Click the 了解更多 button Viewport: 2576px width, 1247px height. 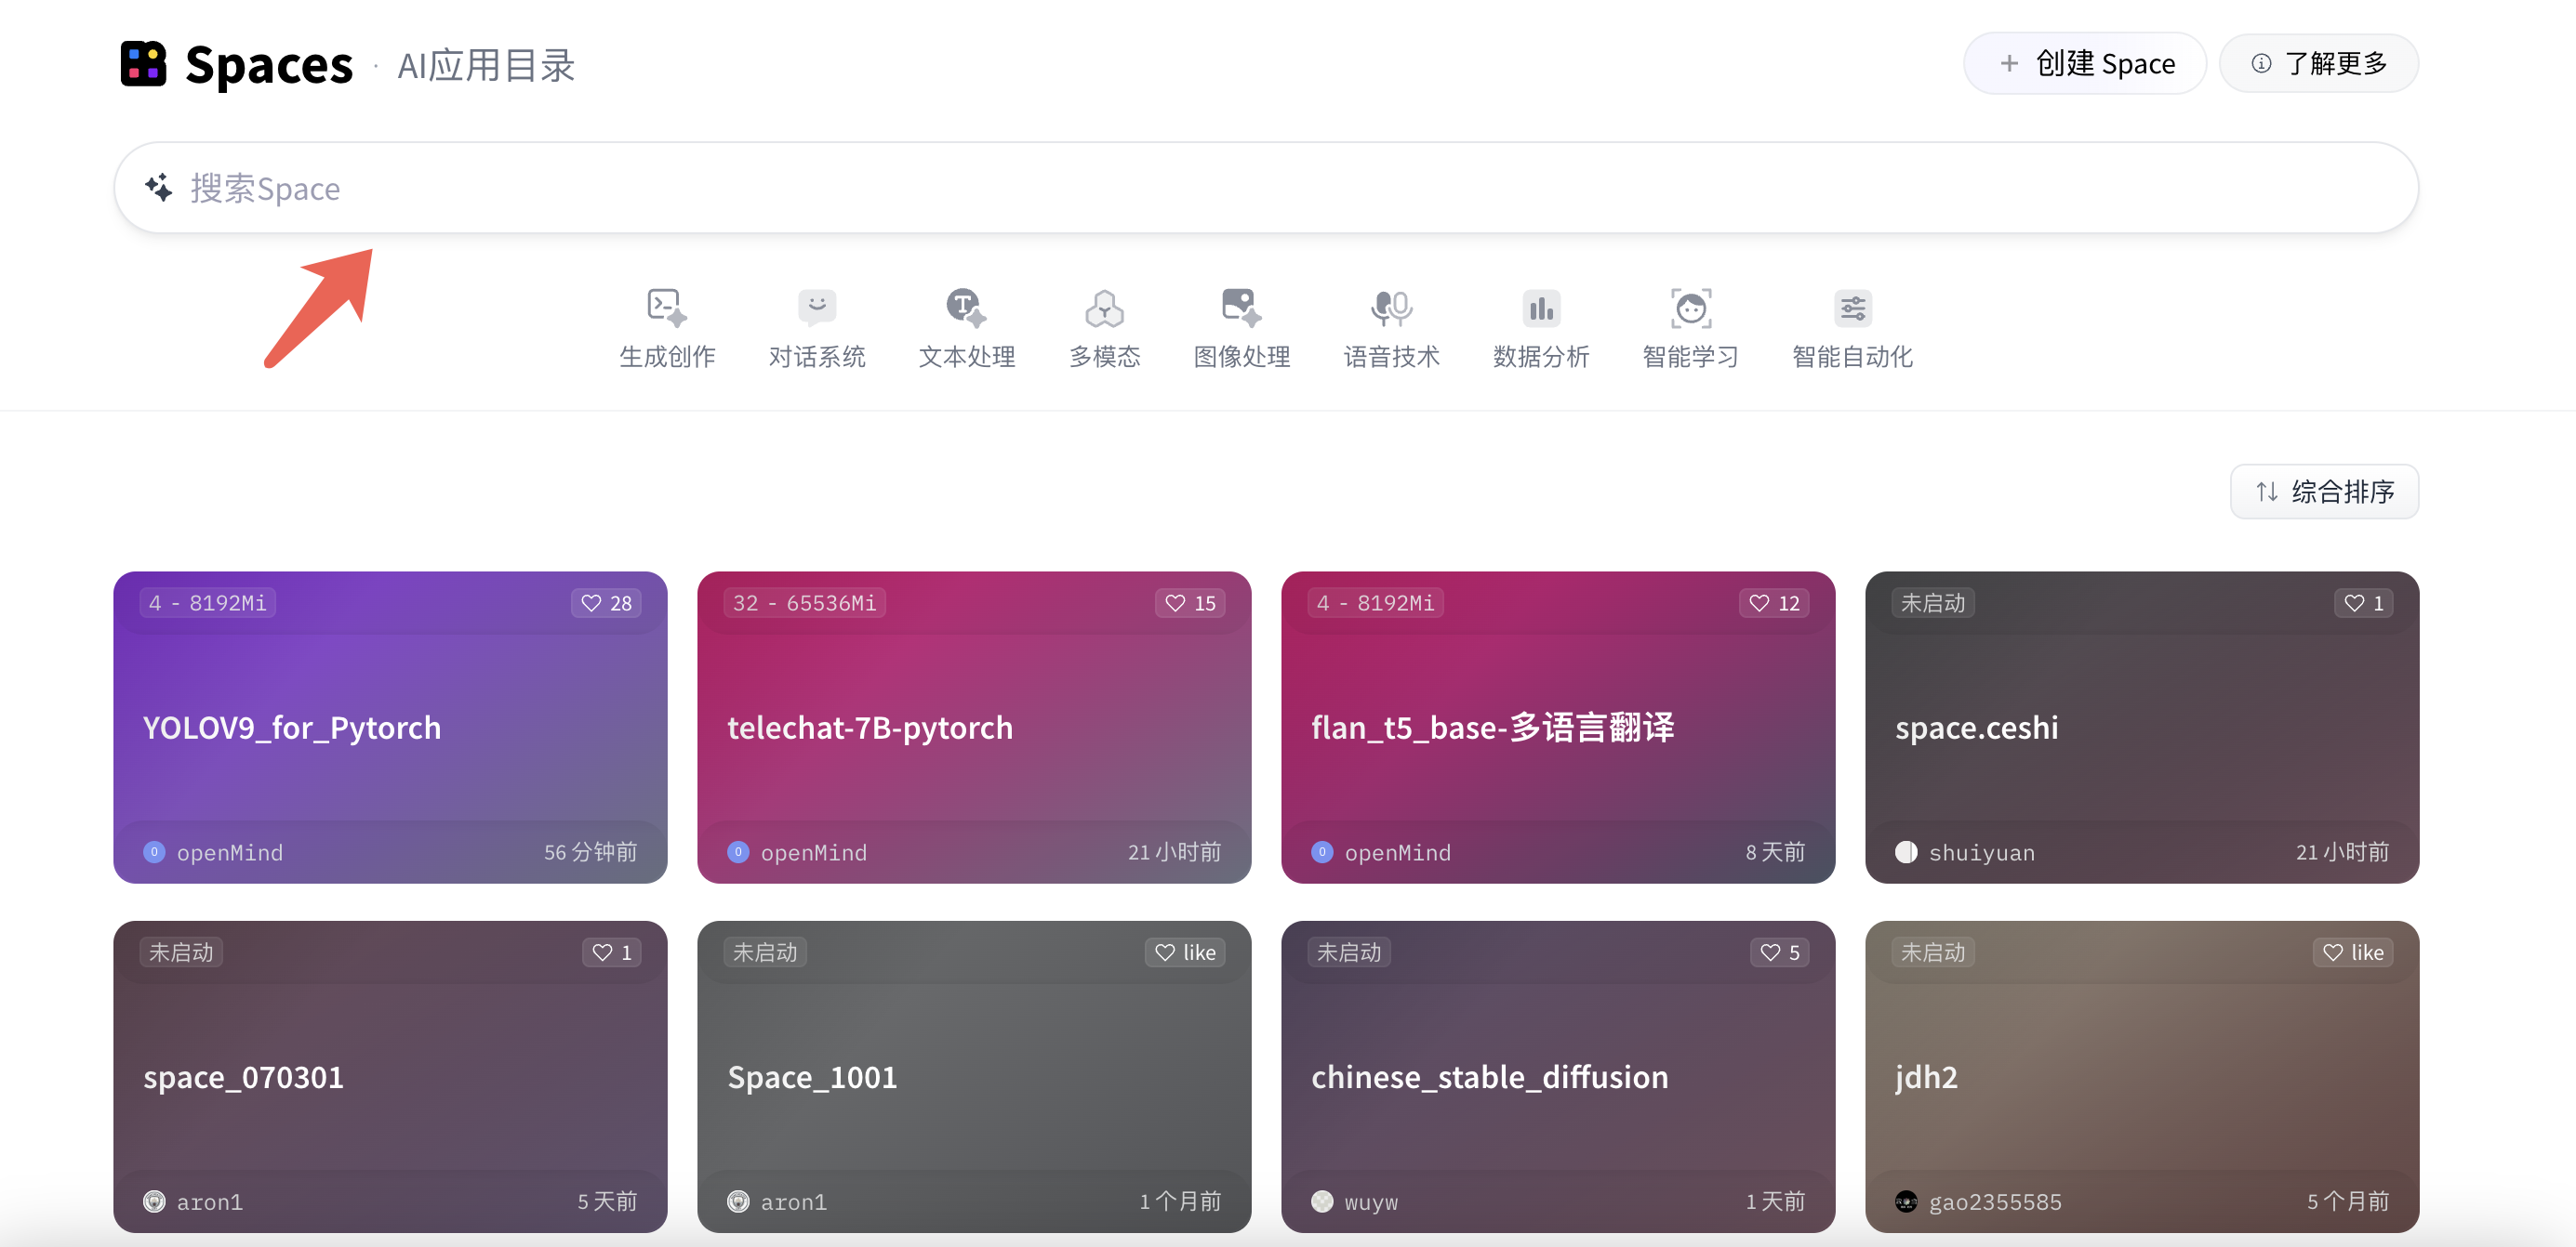pyautogui.click(x=2319, y=63)
